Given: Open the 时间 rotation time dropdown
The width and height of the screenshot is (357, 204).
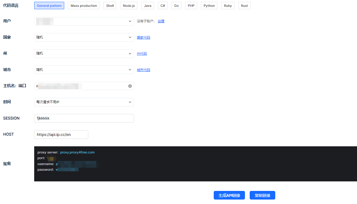Looking at the screenshot, I should [x=84, y=102].
